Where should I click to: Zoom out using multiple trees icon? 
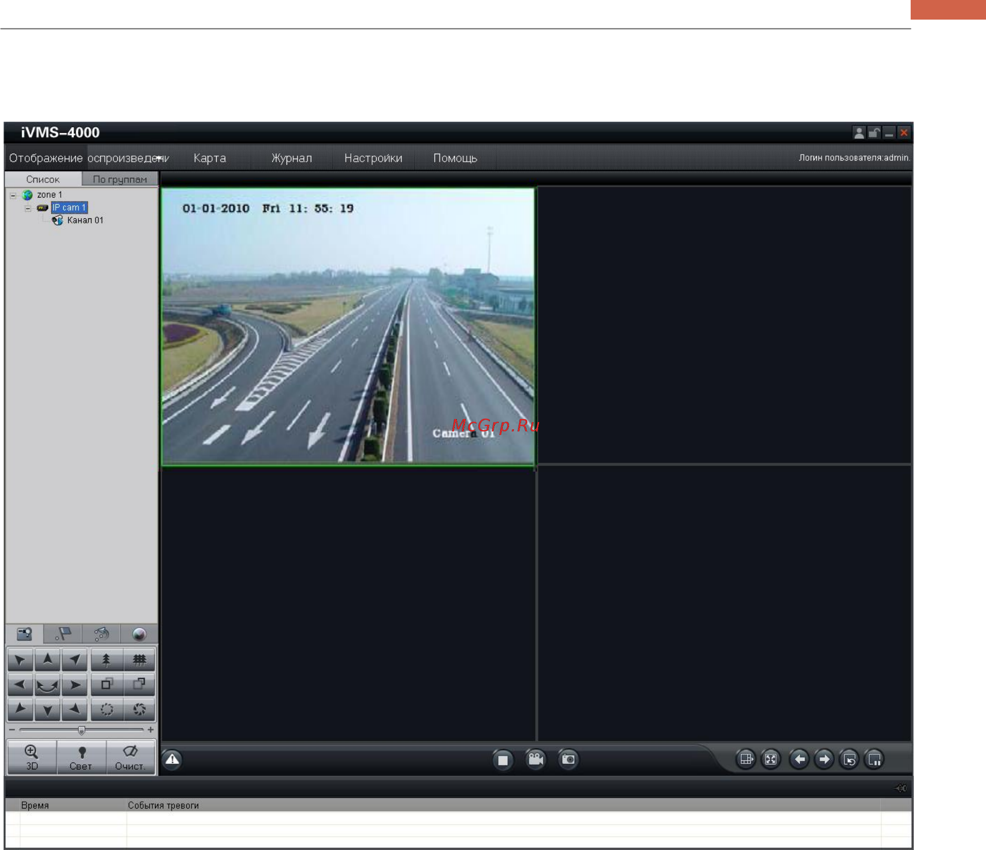tap(140, 660)
